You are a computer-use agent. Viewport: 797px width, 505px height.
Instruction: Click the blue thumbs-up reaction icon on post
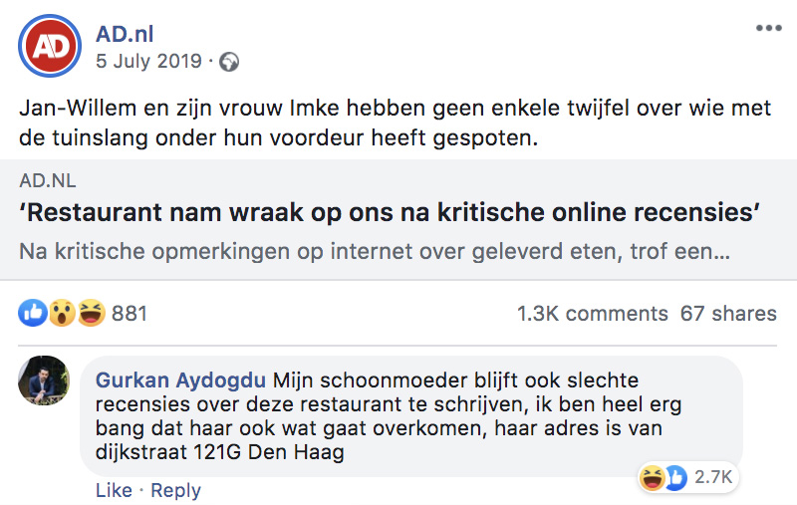click(33, 314)
